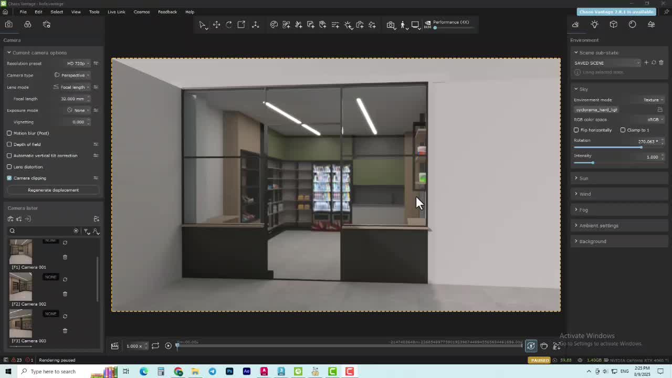Enable Flip horizontally checkbox
The height and width of the screenshot is (378, 672).
[x=576, y=130]
